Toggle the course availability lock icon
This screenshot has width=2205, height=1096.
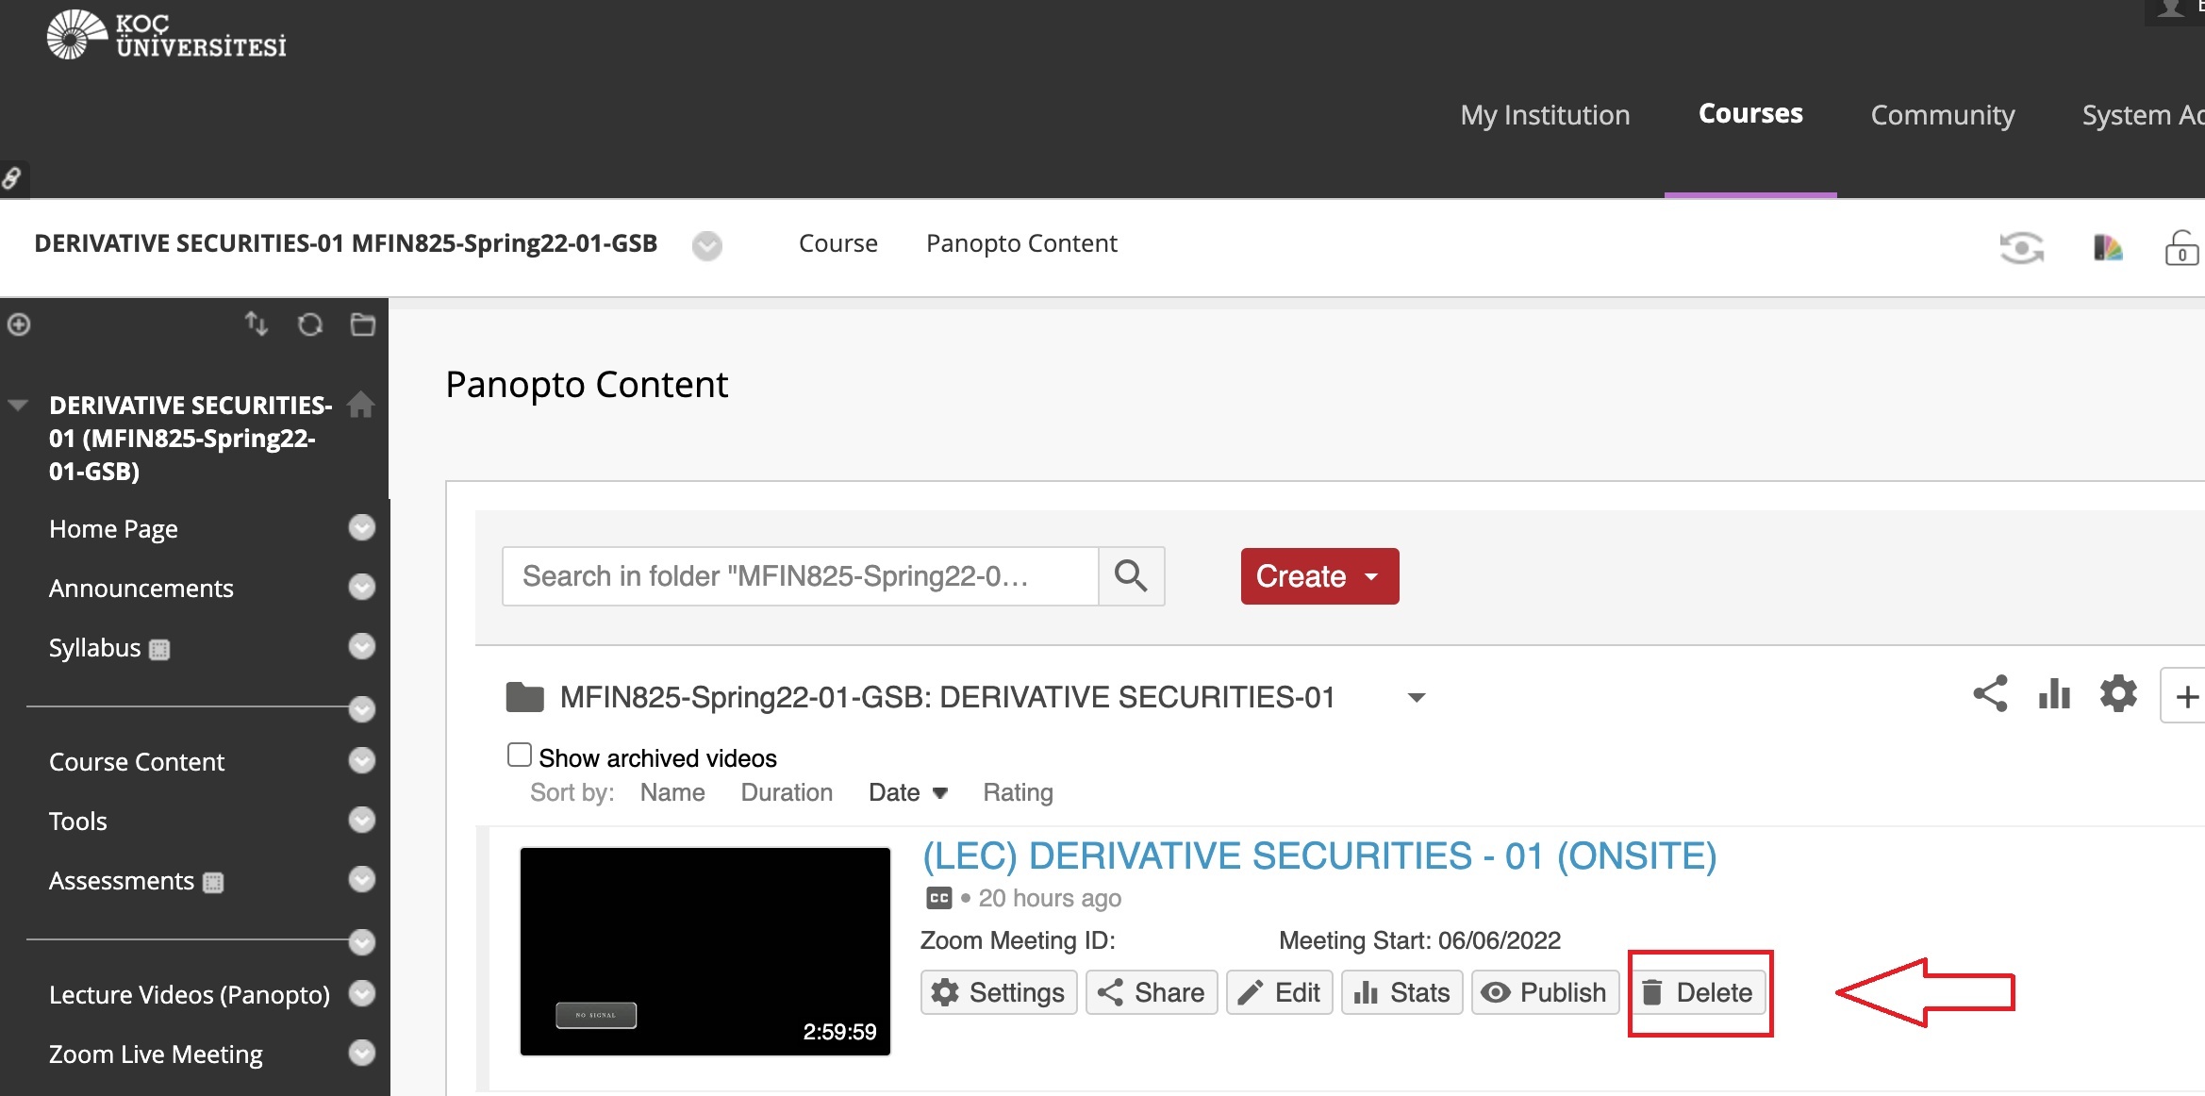point(2180,248)
